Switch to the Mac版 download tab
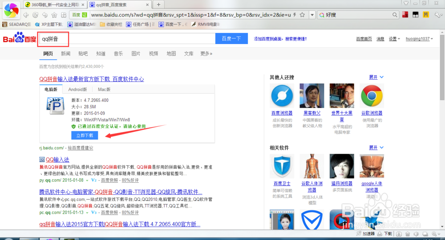This screenshot has height=240, width=445. pyautogui.click(x=104, y=89)
